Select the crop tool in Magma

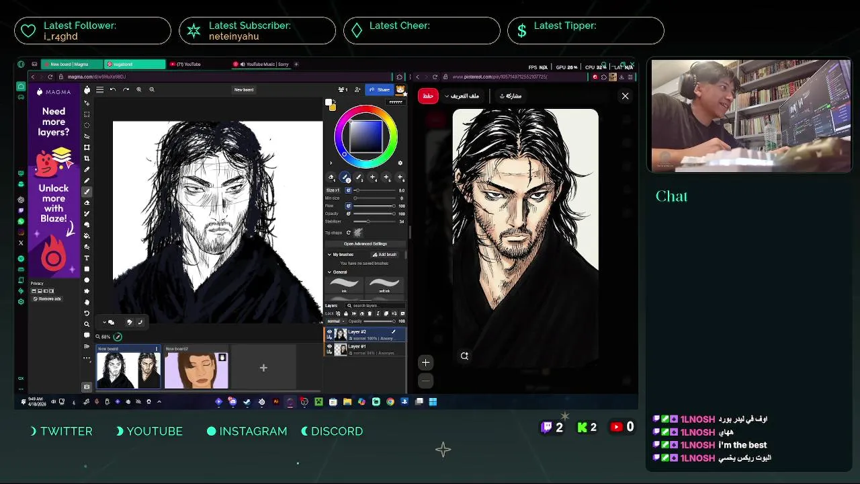click(87, 159)
